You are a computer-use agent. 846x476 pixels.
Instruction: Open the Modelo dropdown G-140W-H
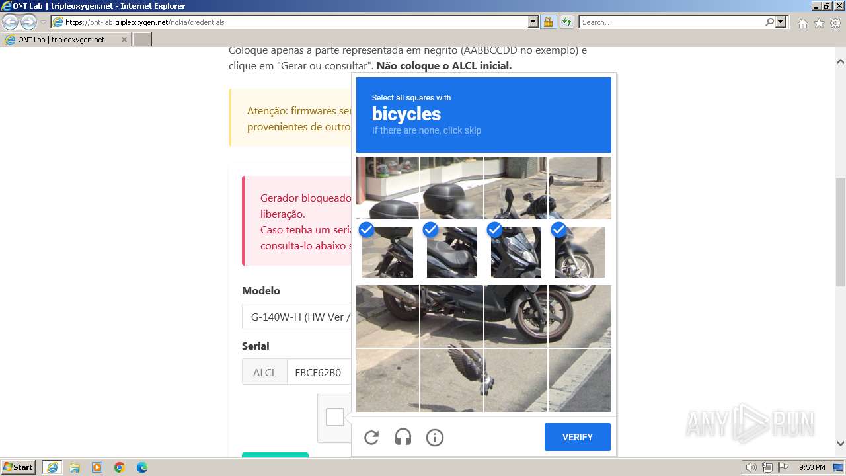pos(296,317)
